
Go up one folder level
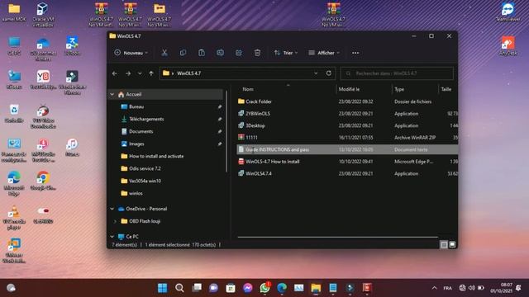pos(151,73)
